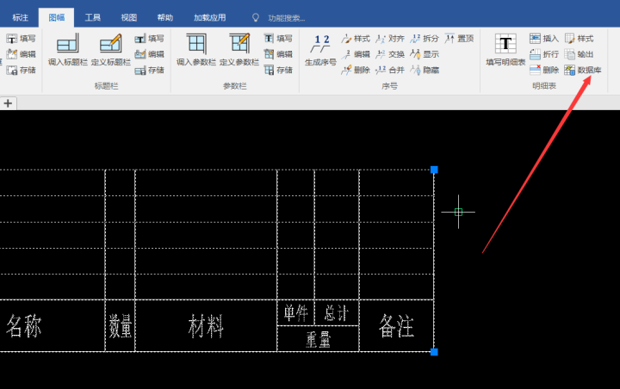620x389 pixels.
Task: Click the 功能搜索 search box
Action: [x=278, y=18]
